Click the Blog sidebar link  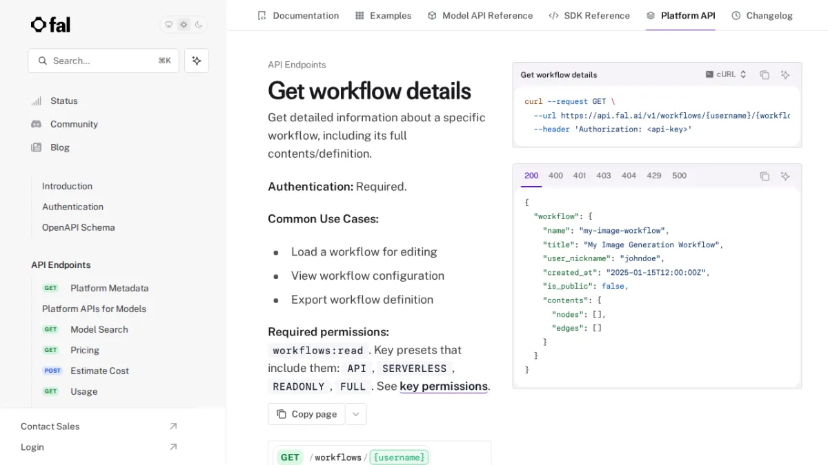(60, 147)
